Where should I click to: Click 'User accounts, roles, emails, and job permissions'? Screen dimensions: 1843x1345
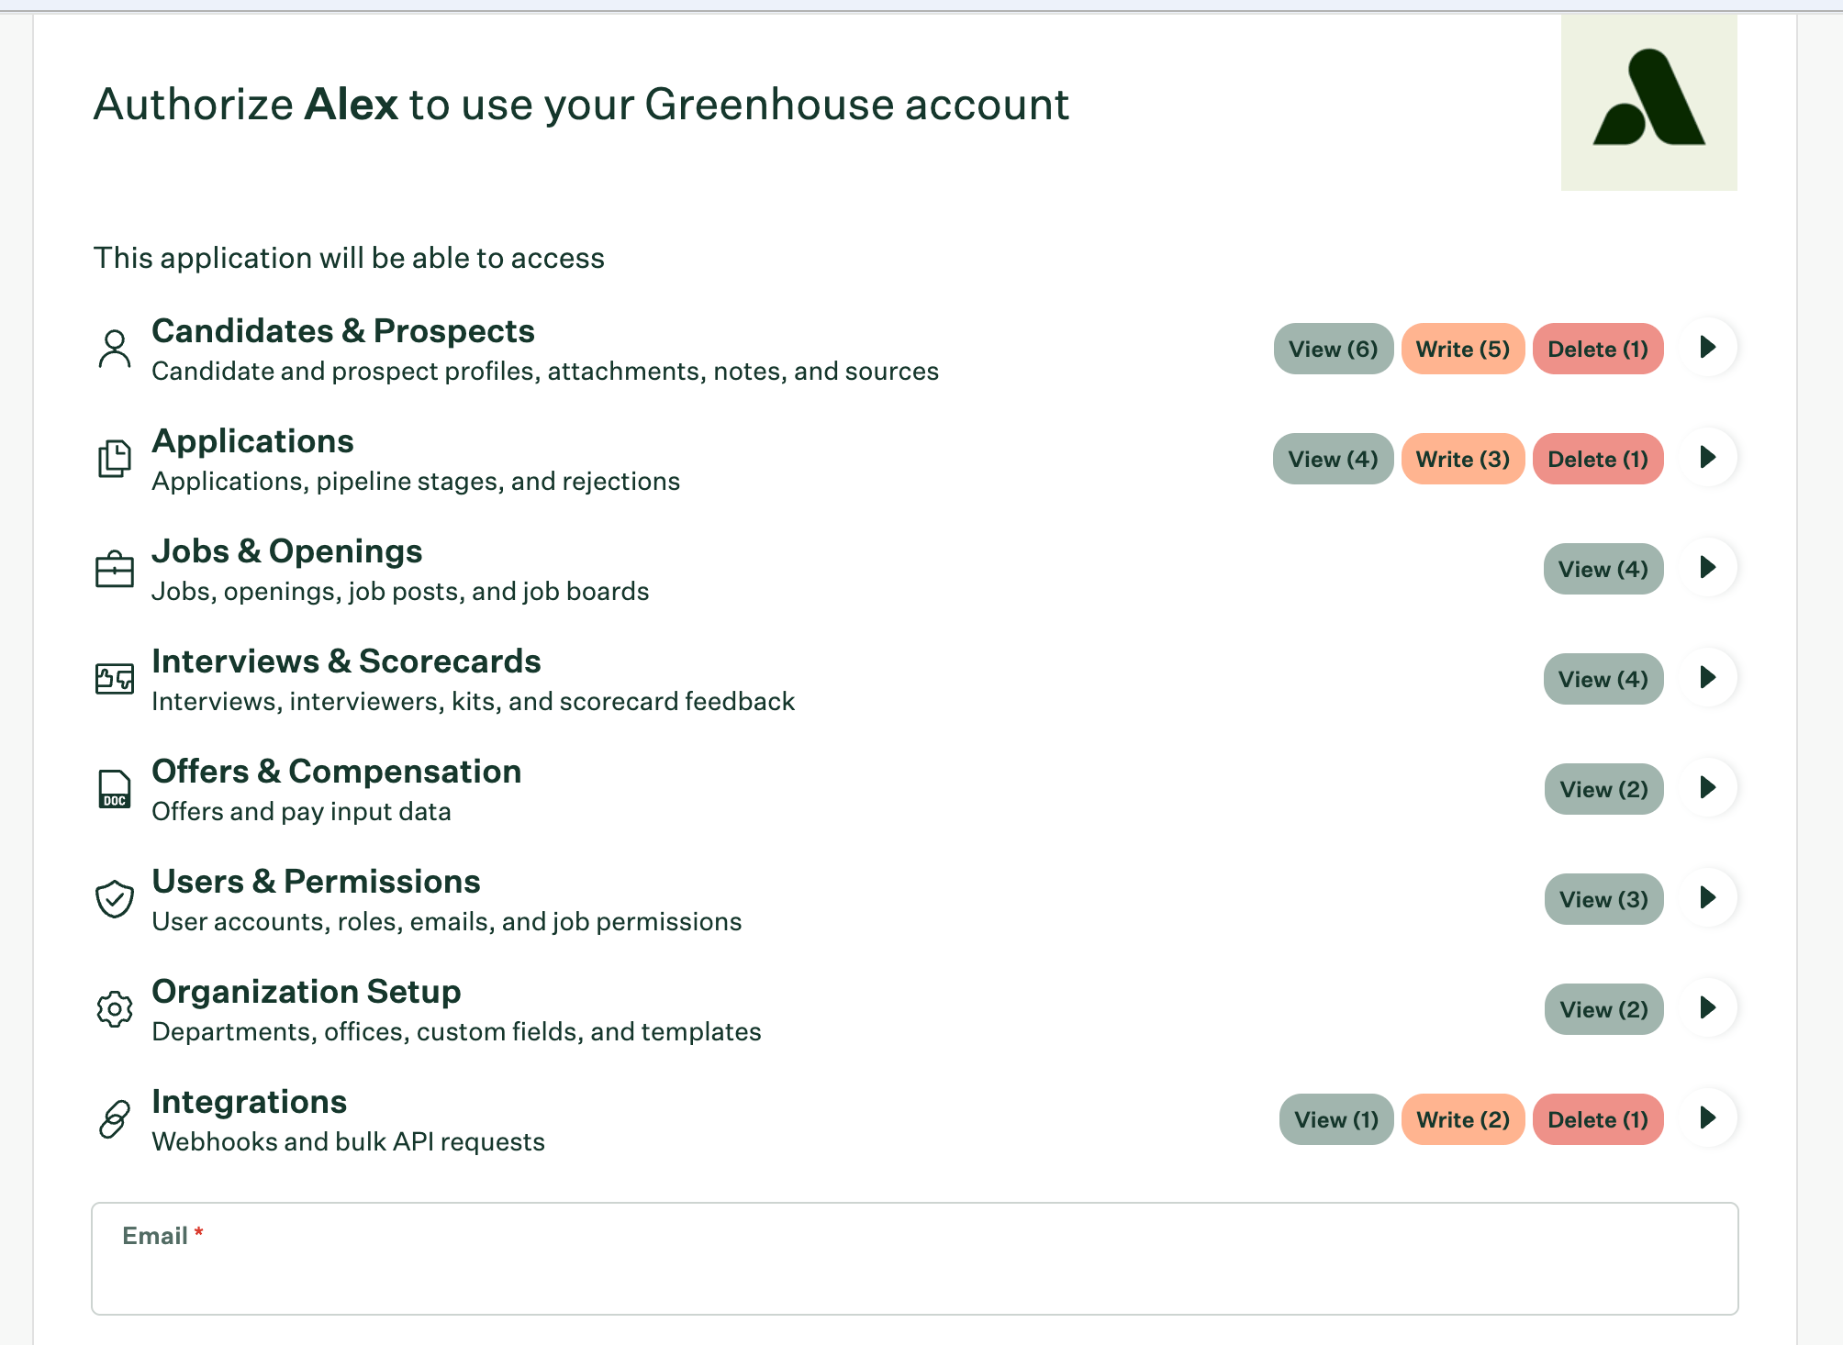click(447, 921)
